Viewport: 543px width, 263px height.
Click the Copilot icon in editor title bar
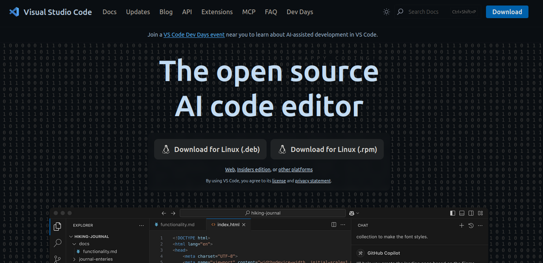pyautogui.click(x=352, y=213)
